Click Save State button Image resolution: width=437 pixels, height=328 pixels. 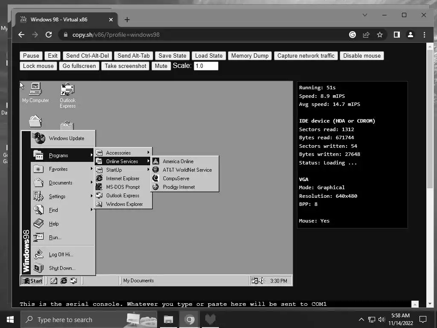pyautogui.click(x=172, y=56)
